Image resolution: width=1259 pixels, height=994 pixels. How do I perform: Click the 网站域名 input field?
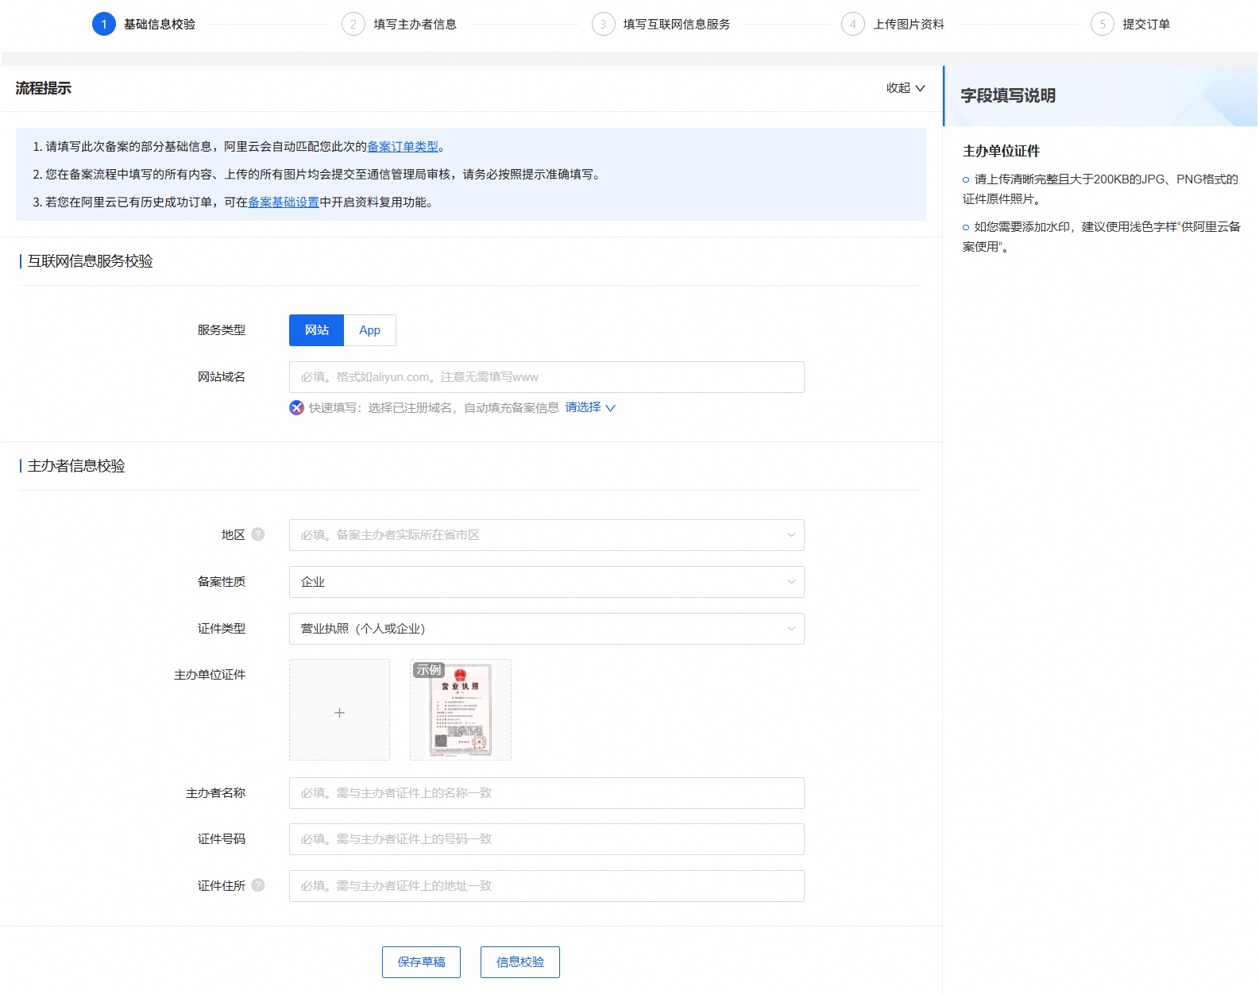[546, 377]
